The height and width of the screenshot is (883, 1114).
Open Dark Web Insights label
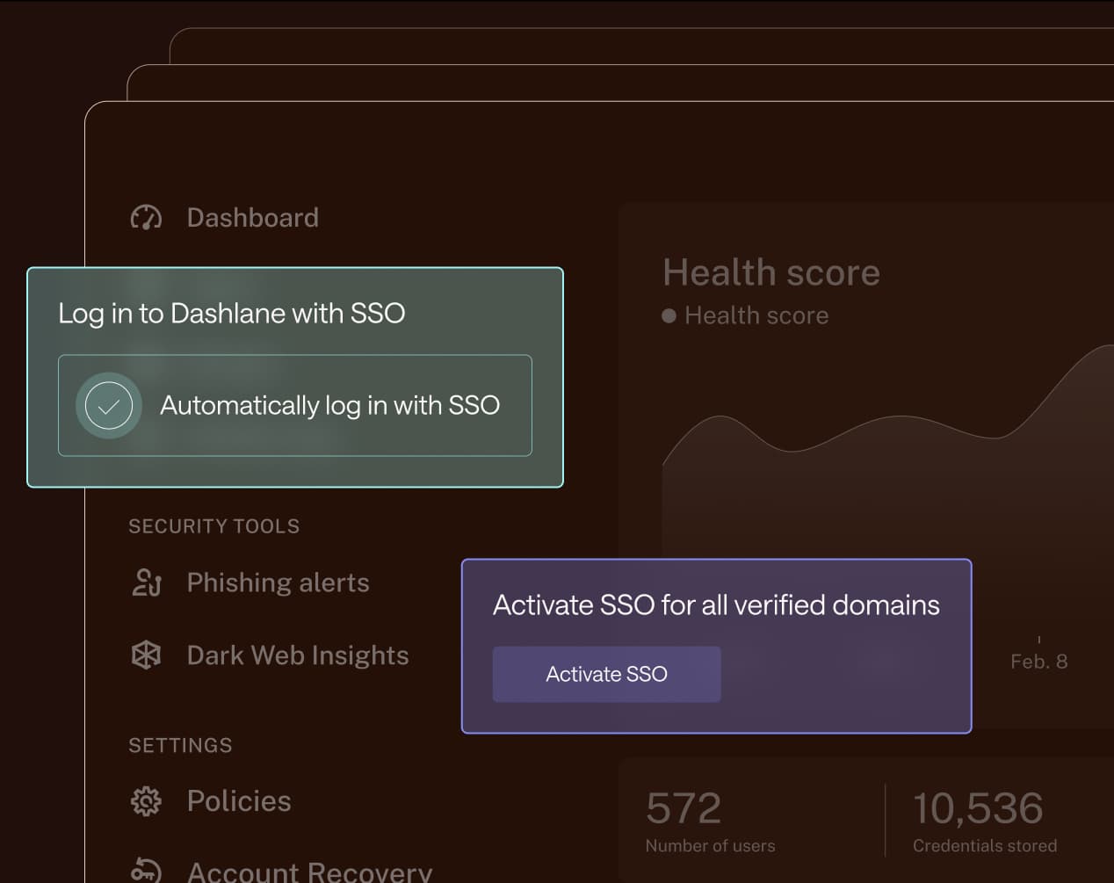tap(297, 655)
